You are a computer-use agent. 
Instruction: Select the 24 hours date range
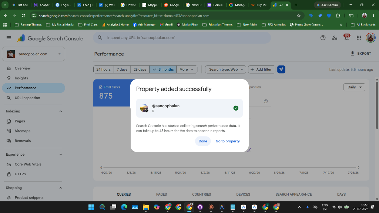[104, 69]
